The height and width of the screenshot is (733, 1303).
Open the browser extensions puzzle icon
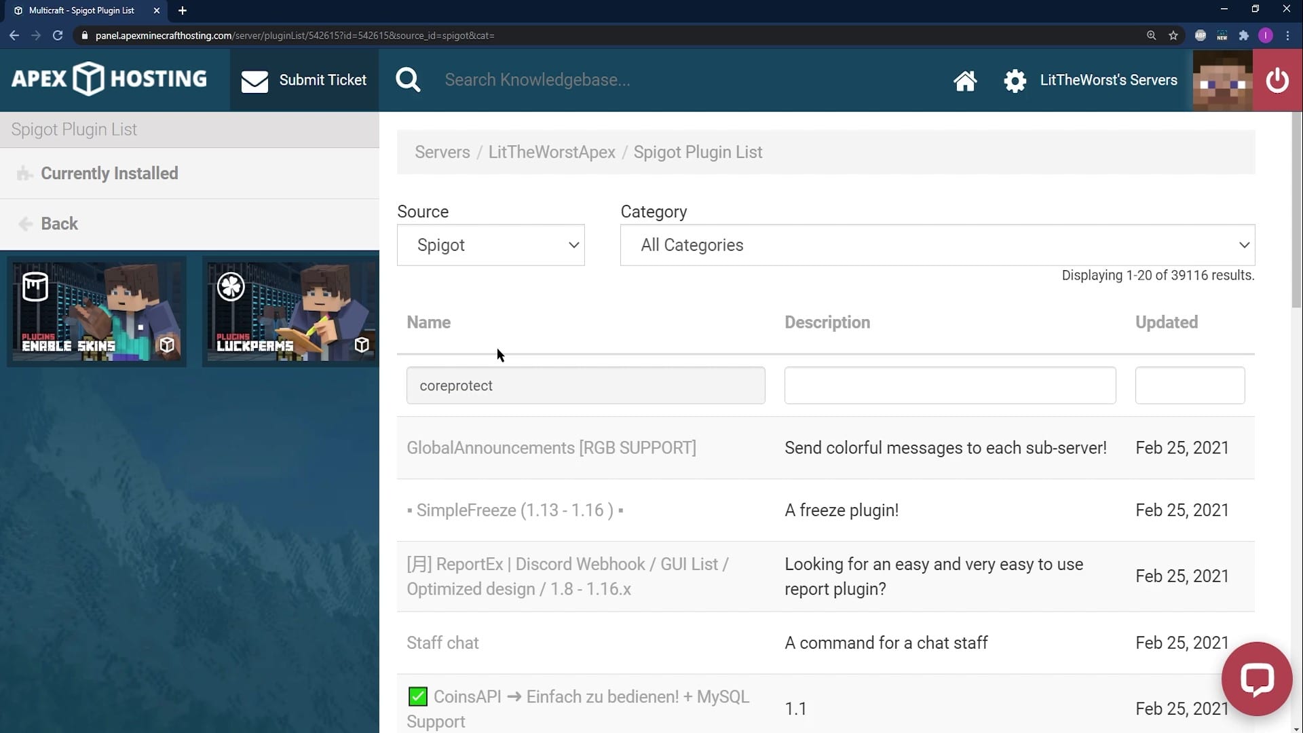1244,35
